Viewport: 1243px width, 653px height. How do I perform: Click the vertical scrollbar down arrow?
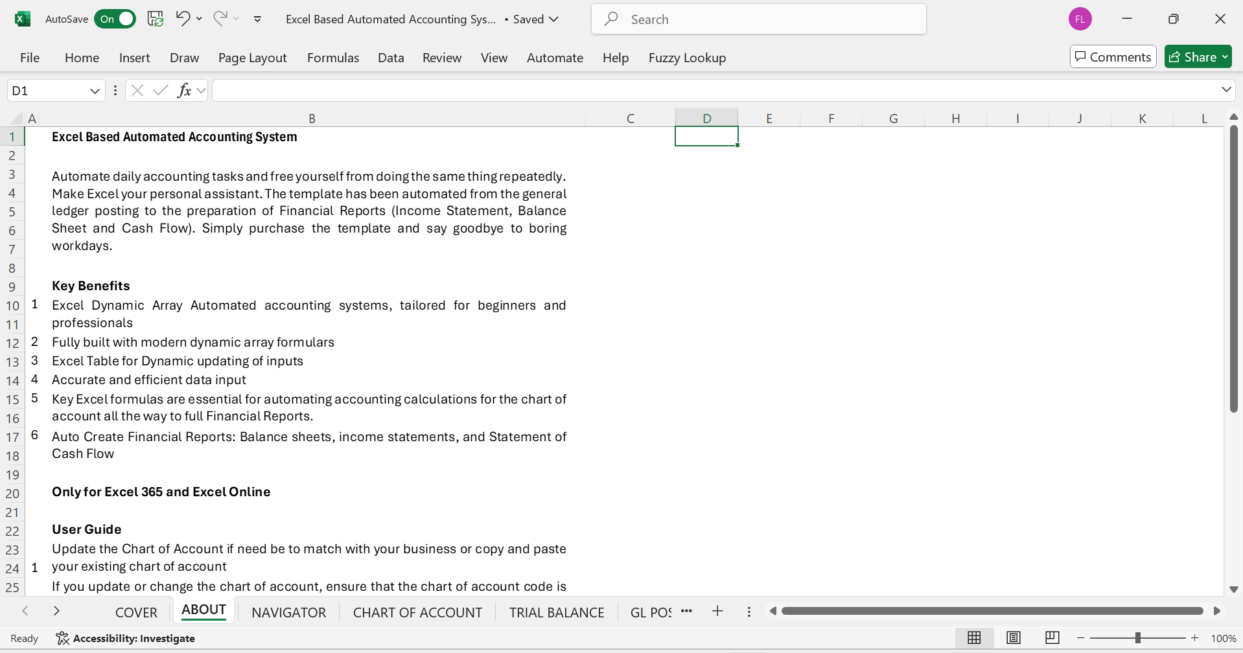coord(1233,590)
